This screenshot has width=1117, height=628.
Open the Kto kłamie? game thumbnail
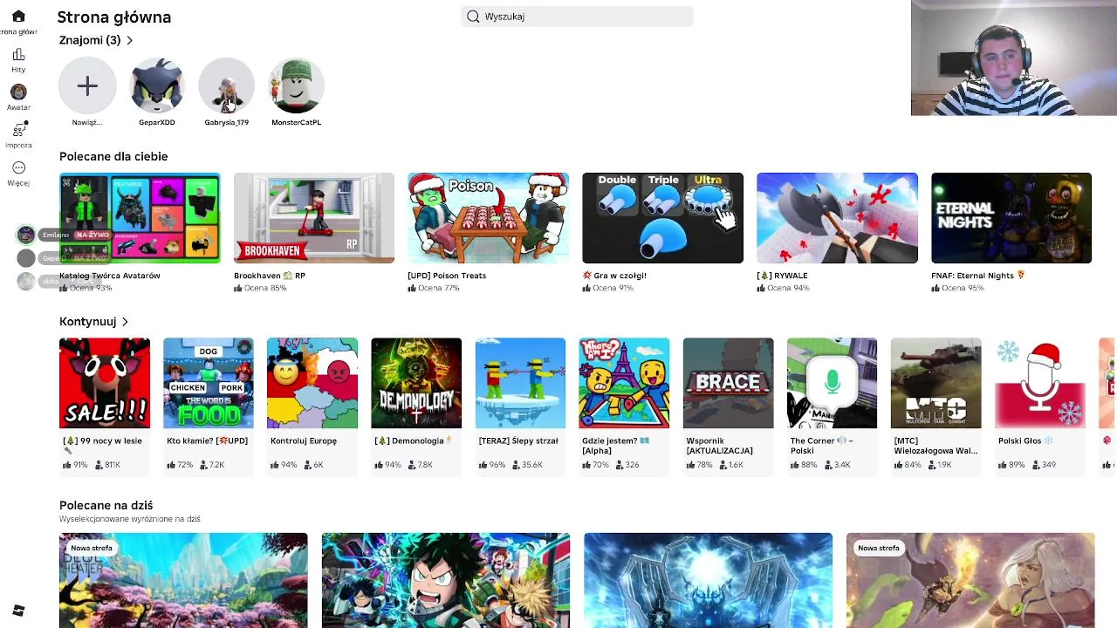click(209, 383)
